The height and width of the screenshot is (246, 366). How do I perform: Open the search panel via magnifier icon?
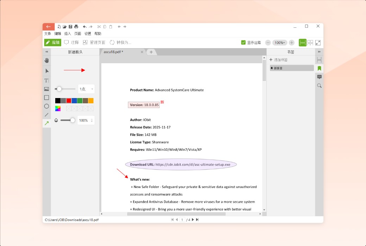click(x=319, y=85)
